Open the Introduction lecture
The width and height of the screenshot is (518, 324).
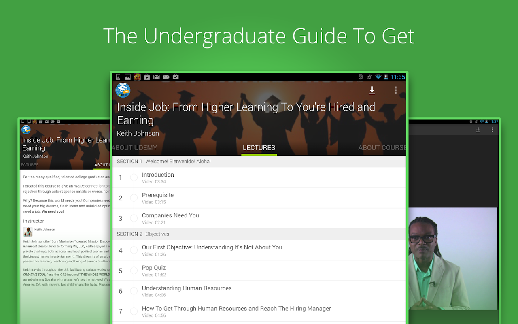(x=259, y=178)
